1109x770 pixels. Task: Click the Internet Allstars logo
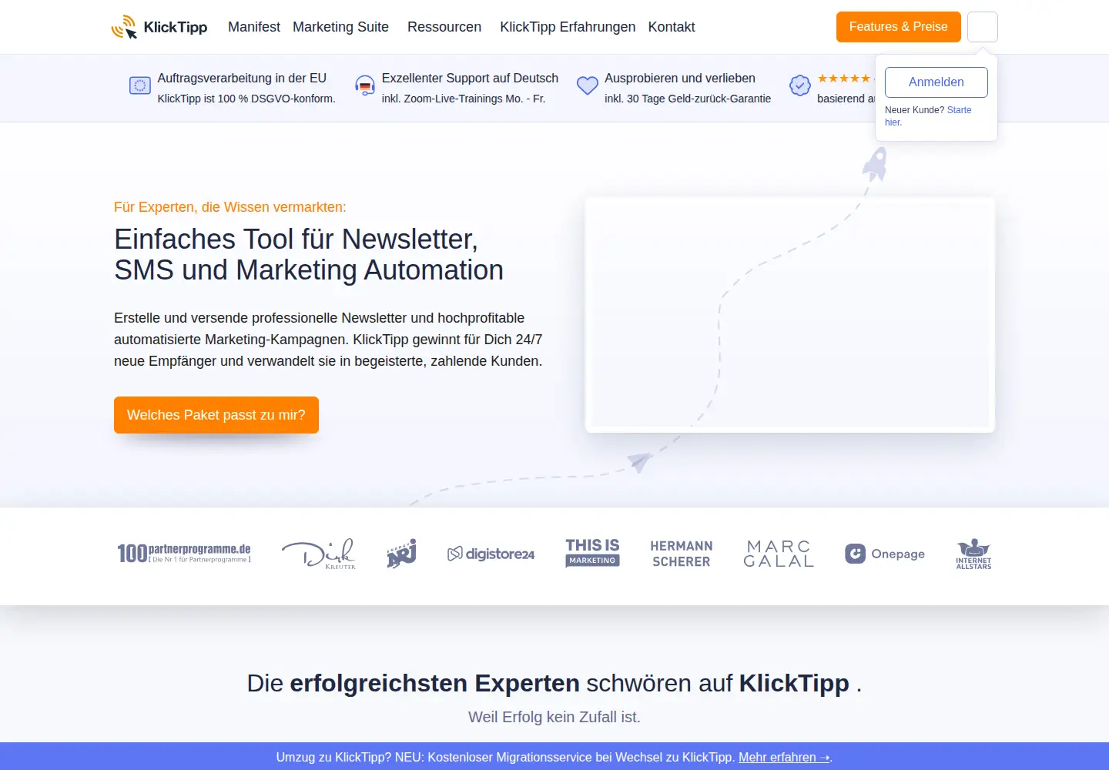coord(973,554)
